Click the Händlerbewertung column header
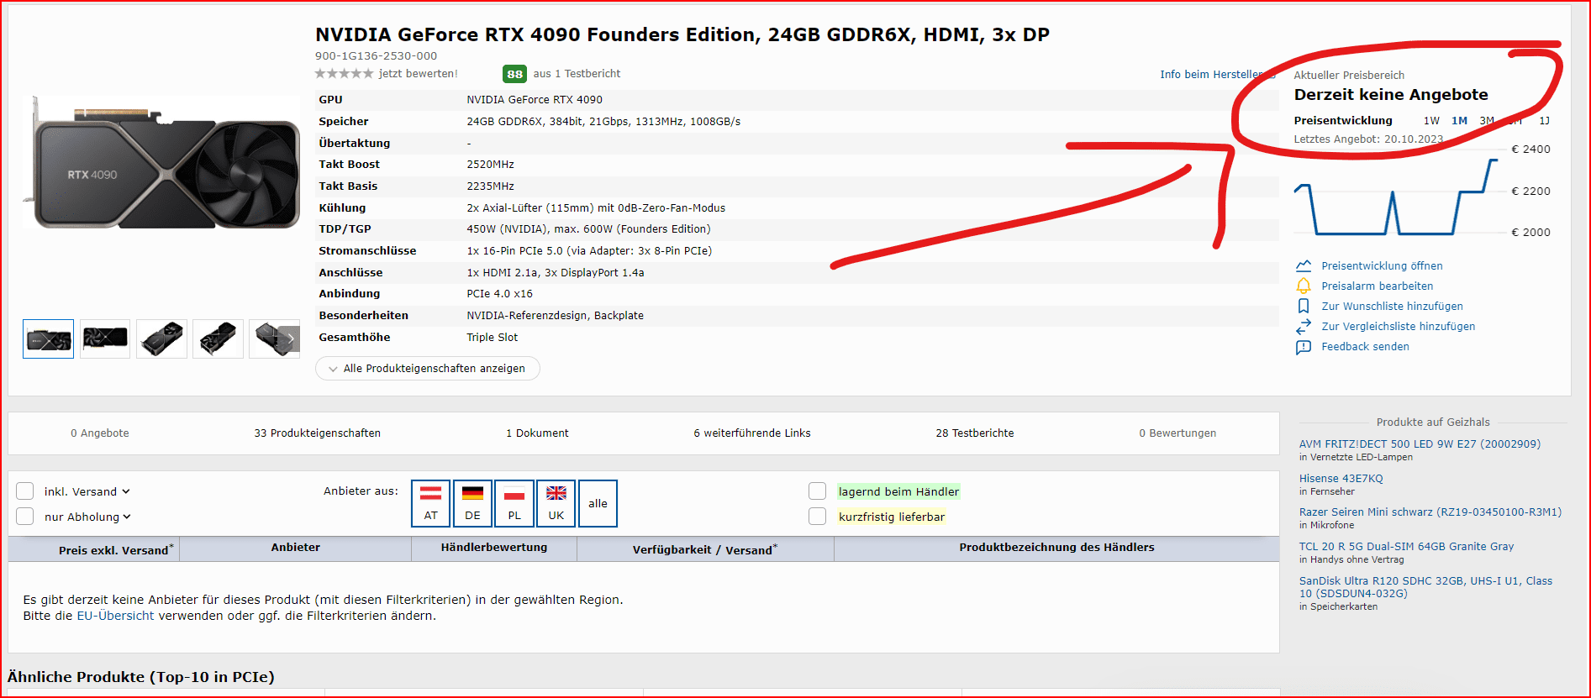1591x698 pixels. point(494,548)
